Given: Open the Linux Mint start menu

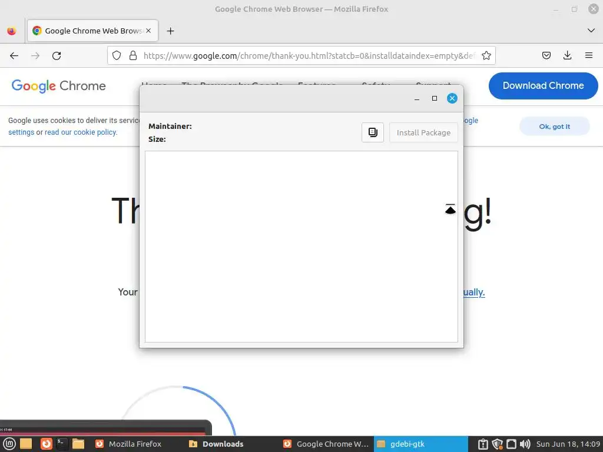Looking at the screenshot, I should (x=9, y=444).
